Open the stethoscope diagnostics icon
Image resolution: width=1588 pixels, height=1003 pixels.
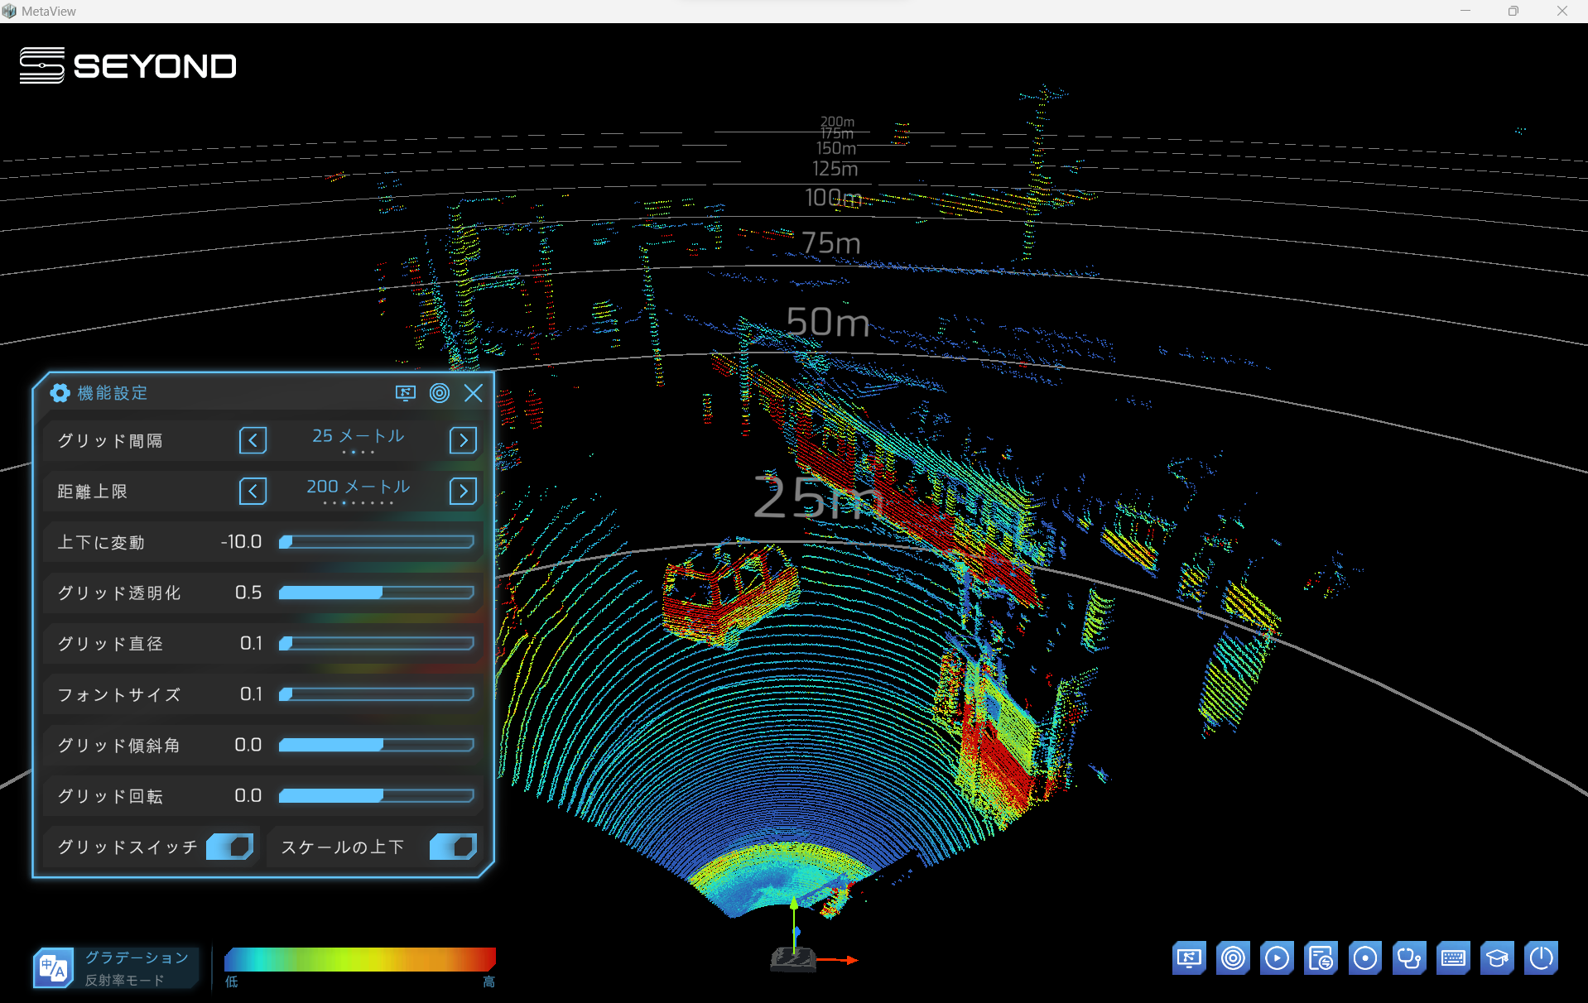click(x=1408, y=958)
